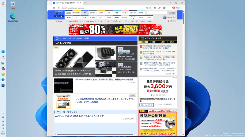Select the Car site tab
The image size is (245, 137).
tap(85, 18)
